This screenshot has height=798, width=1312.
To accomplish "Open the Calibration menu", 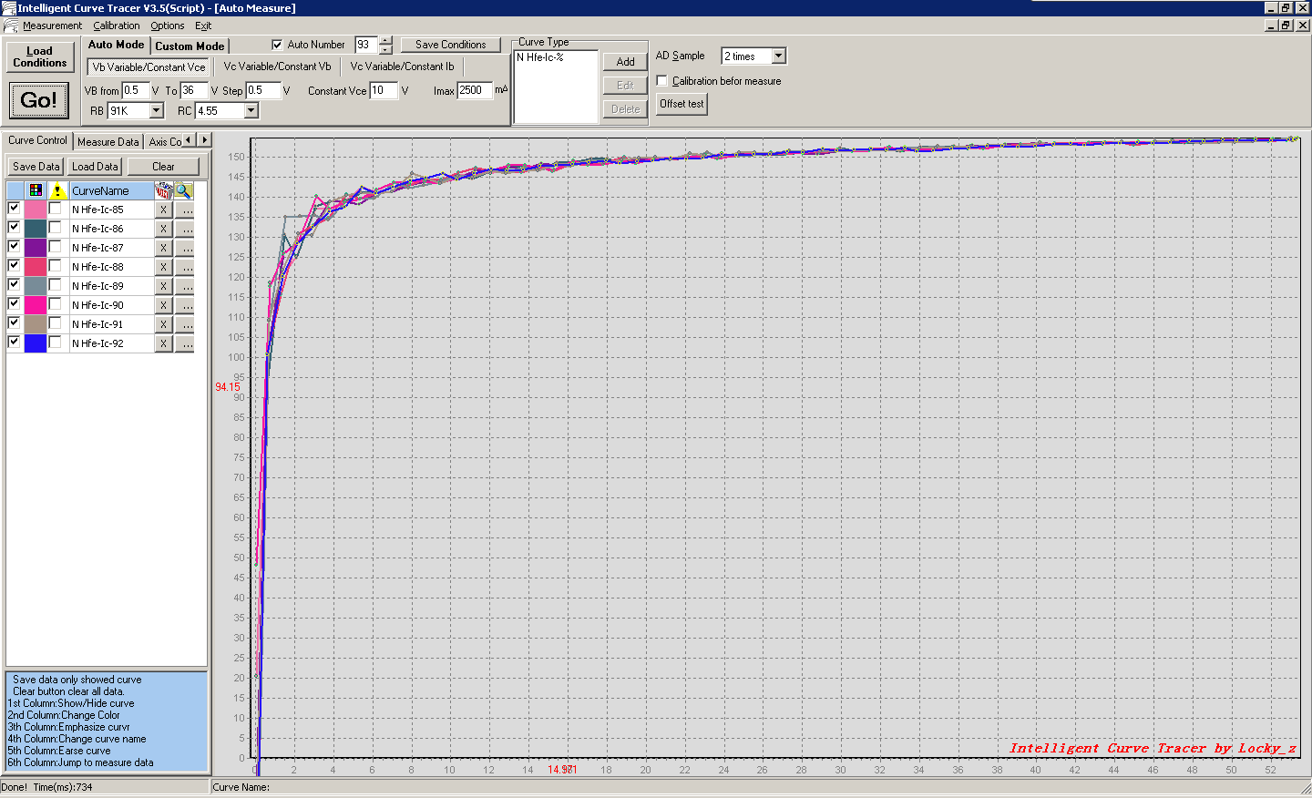I will [117, 26].
